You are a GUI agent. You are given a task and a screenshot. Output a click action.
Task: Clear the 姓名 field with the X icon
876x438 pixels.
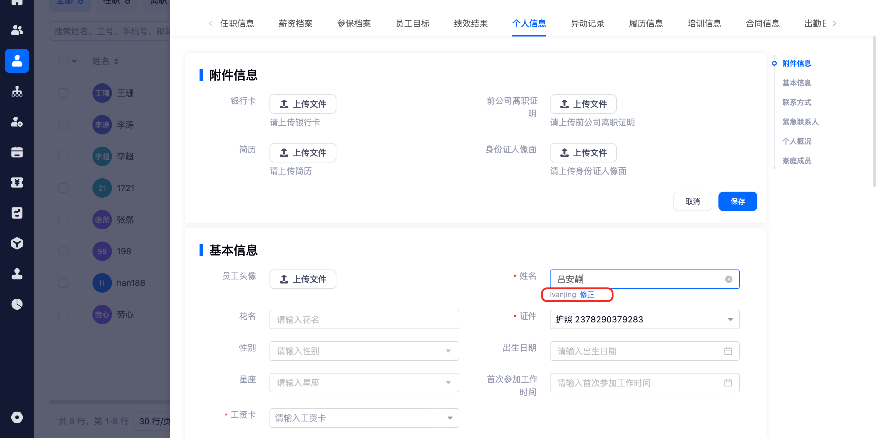pos(728,279)
